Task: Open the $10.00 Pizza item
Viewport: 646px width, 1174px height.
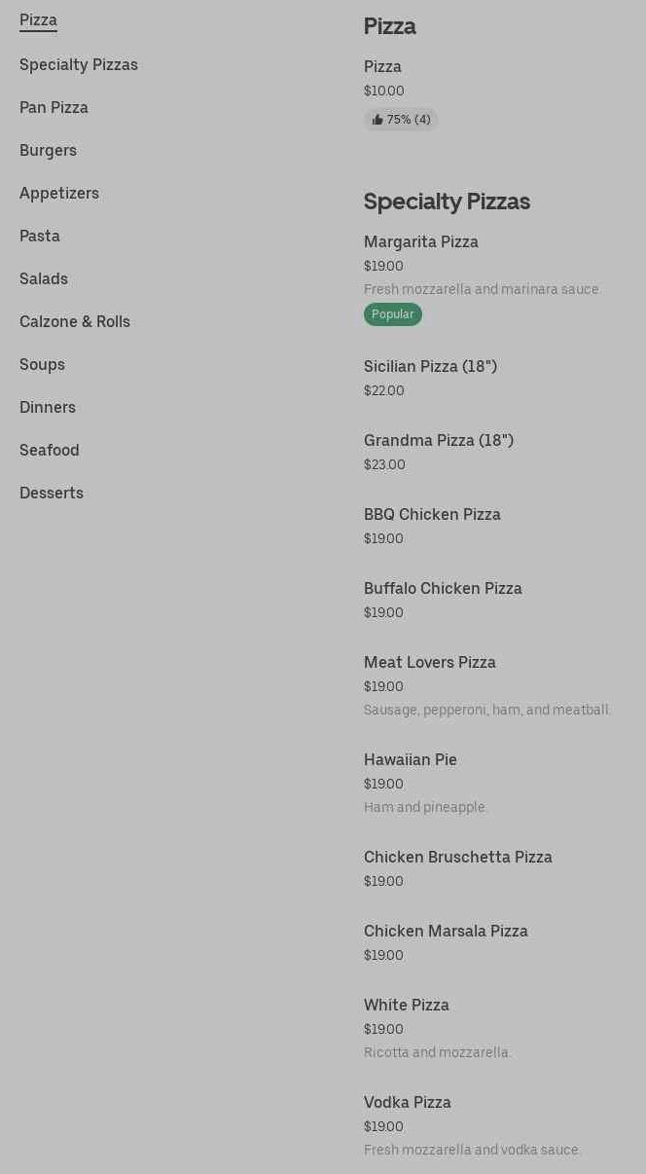Action: [382, 67]
